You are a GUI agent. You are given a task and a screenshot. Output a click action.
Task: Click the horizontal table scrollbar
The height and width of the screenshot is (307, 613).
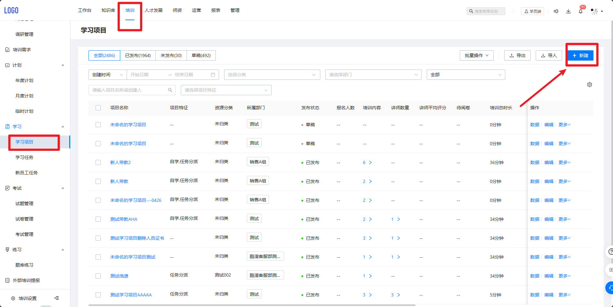tap(252, 305)
